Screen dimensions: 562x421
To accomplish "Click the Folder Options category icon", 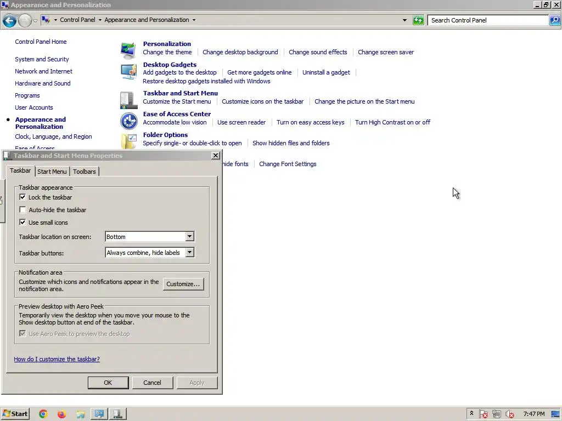I will pyautogui.click(x=128, y=141).
